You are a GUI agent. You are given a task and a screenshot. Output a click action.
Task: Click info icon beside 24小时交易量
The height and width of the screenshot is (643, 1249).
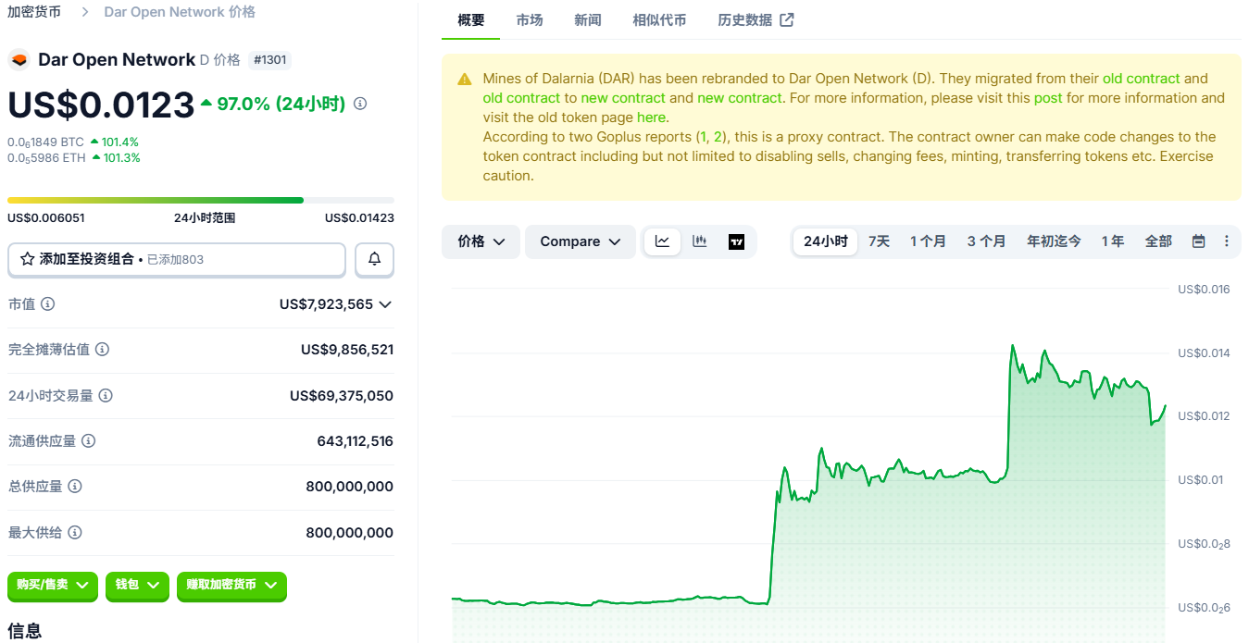pos(106,396)
